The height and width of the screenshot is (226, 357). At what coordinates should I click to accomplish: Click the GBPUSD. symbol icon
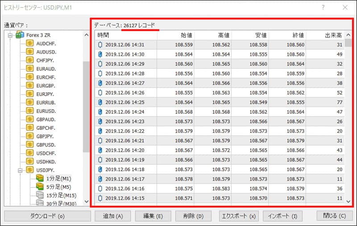[30, 145]
